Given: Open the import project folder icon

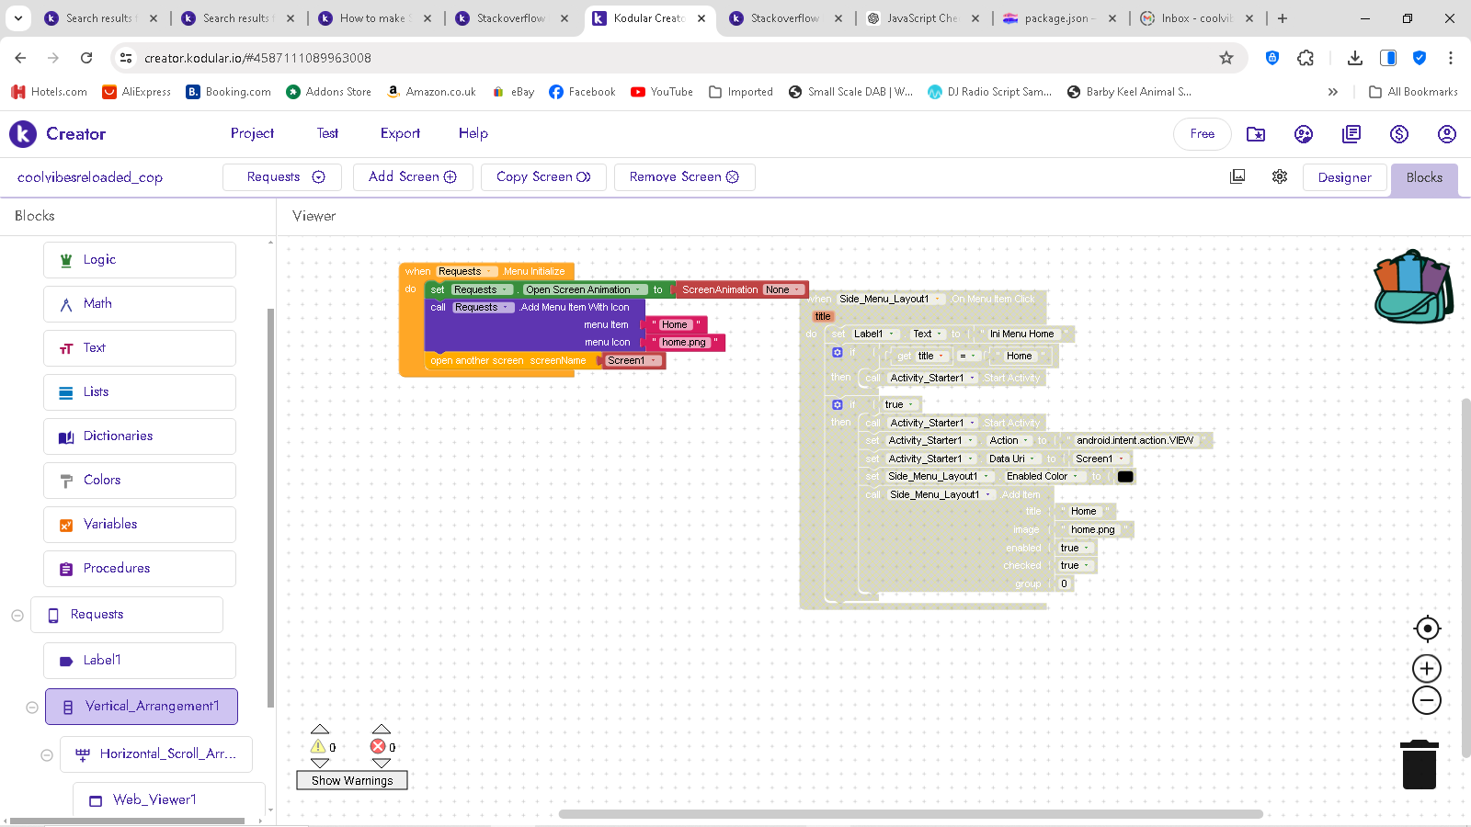Looking at the screenshot, I should click(1256, 134).
